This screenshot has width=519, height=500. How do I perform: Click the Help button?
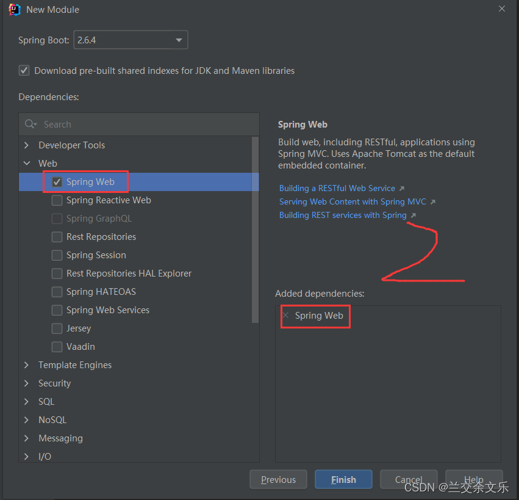coord(474,479)
